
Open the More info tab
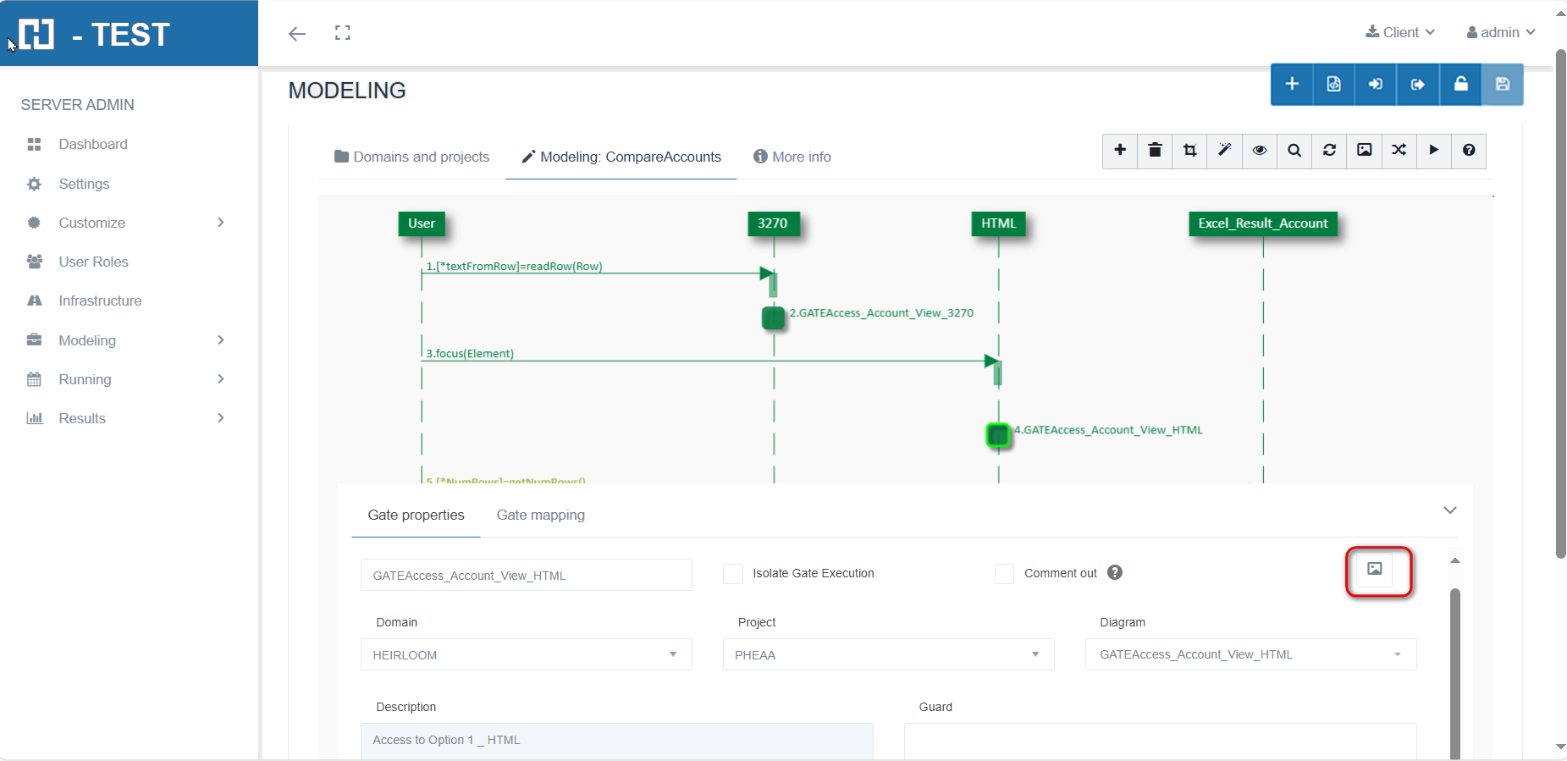pos(792,157)
